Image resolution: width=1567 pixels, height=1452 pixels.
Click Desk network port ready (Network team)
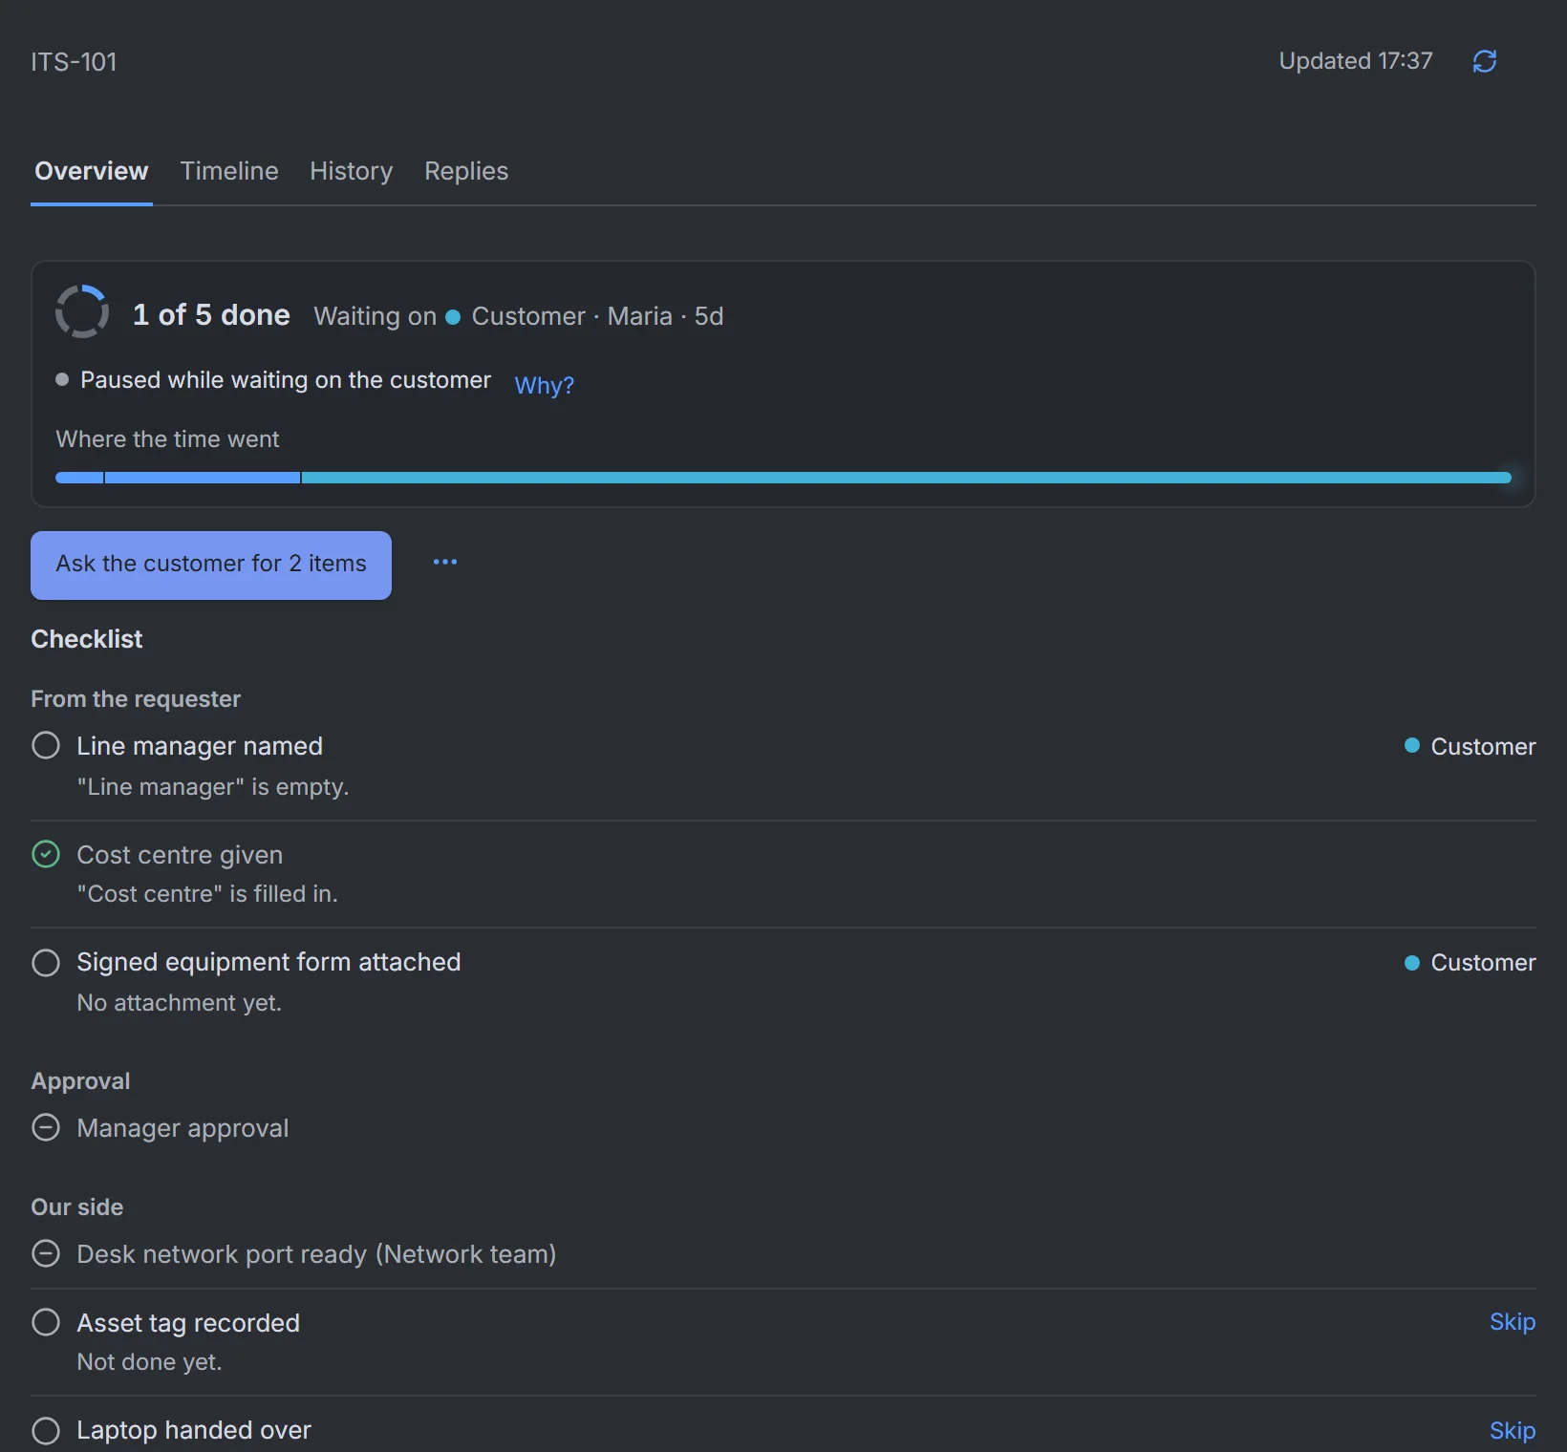[x=316, y=1254]
